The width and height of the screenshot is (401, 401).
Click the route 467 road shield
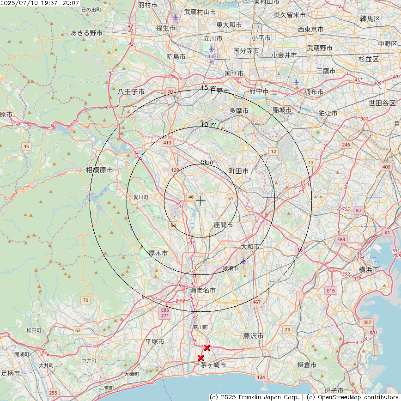pyautogui.click(x=256, y=302)
